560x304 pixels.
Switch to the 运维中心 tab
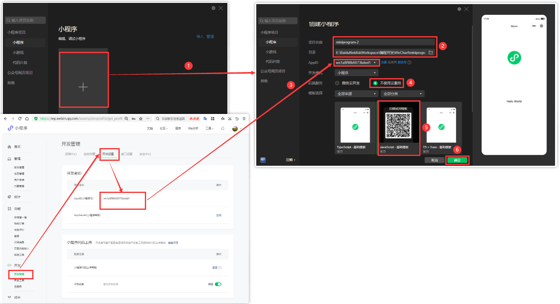point(71,154)
